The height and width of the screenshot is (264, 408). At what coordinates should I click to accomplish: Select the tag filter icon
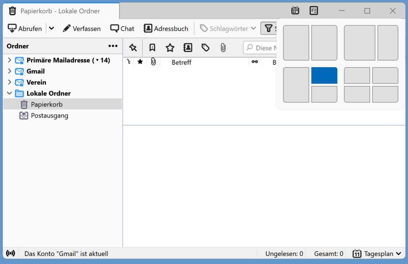click(205, 47)
